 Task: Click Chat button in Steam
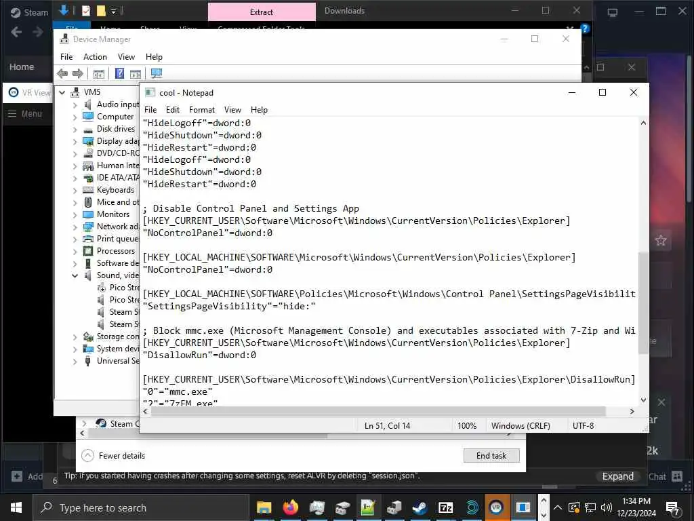click(x=664, y=476)
